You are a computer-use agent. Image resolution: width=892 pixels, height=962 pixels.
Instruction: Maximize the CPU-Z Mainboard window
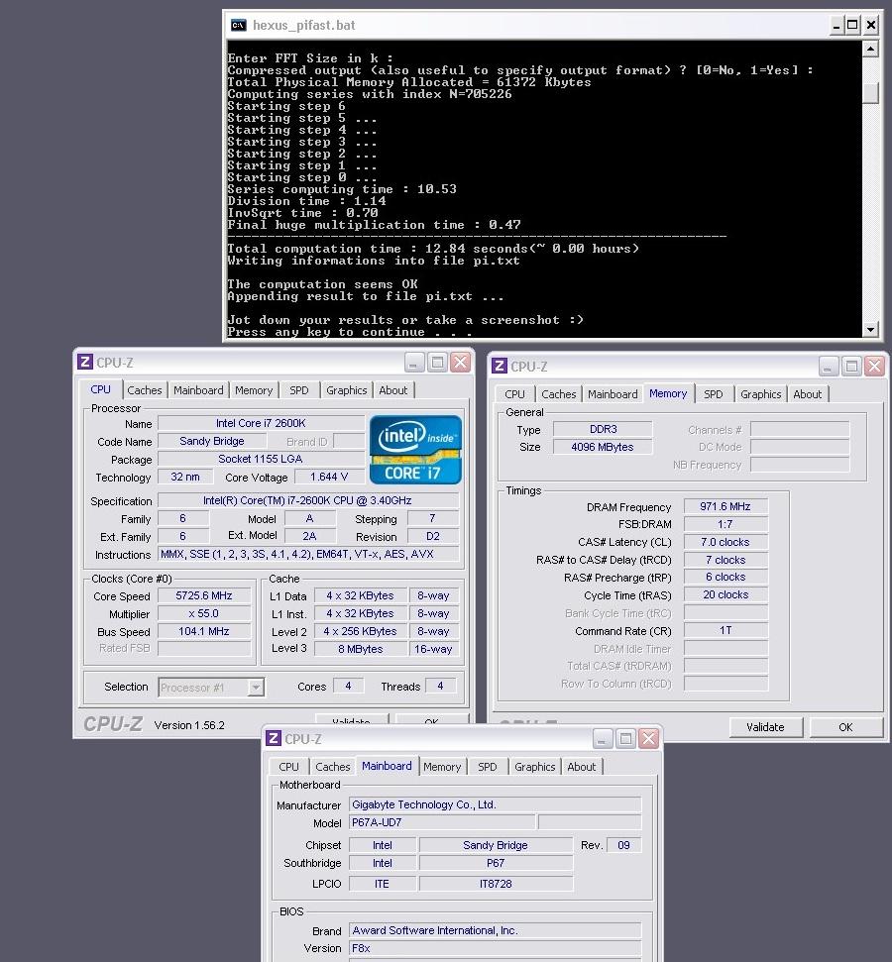(625, 739)
